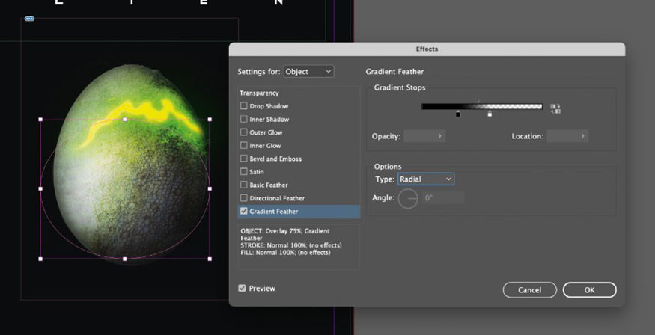
Task: Click the gradient ramp bar
Action: [481, 107]
